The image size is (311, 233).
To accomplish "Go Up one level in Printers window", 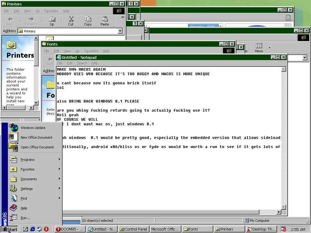I will 52,21.
